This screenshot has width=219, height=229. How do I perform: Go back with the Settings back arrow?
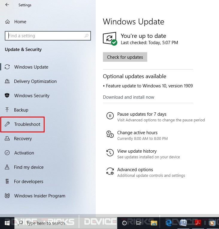click(7, 5)
